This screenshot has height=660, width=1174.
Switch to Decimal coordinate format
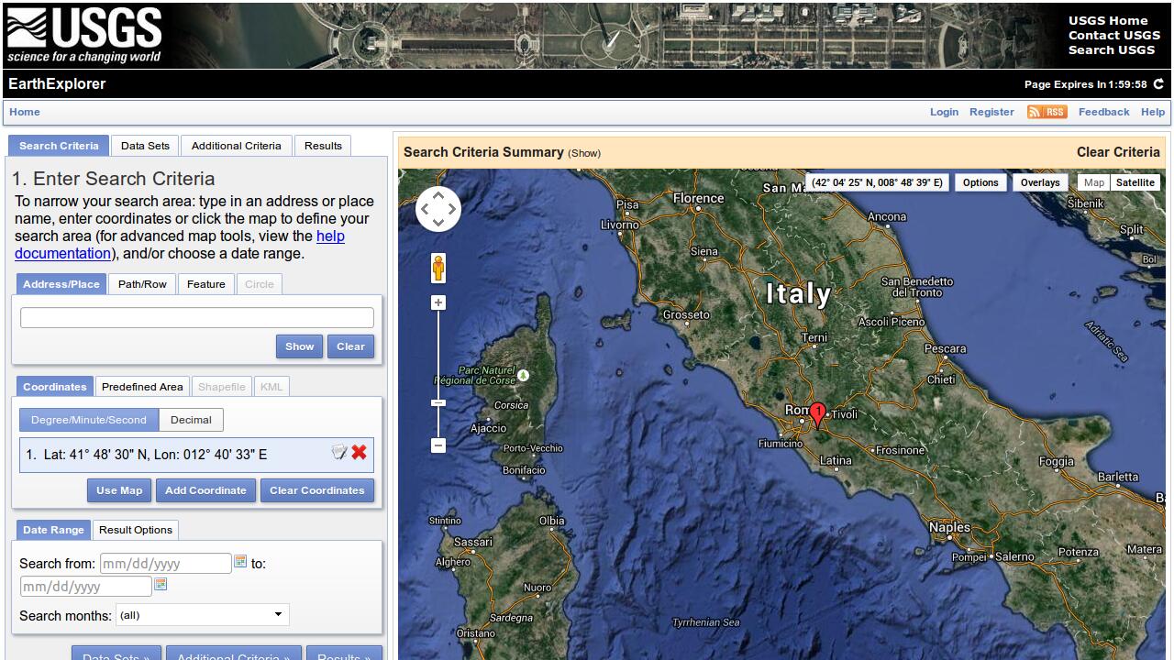click(x=191, y=420)
